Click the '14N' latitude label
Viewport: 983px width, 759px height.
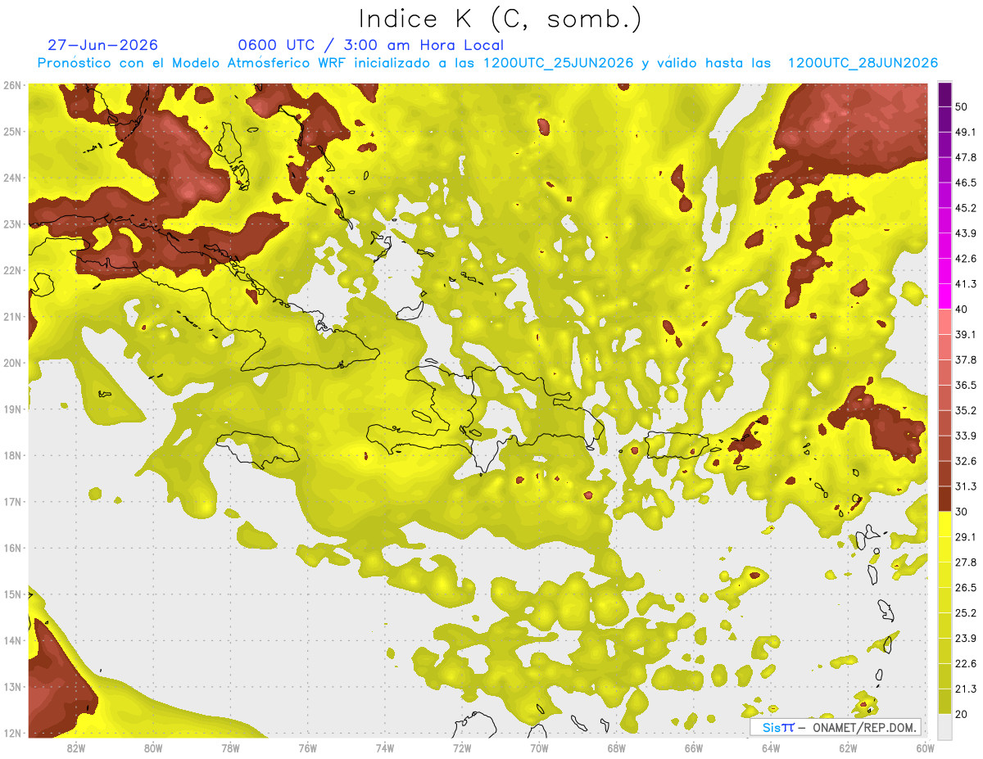(12, 640)
